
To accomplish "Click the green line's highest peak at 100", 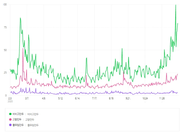I will [176, 5].
